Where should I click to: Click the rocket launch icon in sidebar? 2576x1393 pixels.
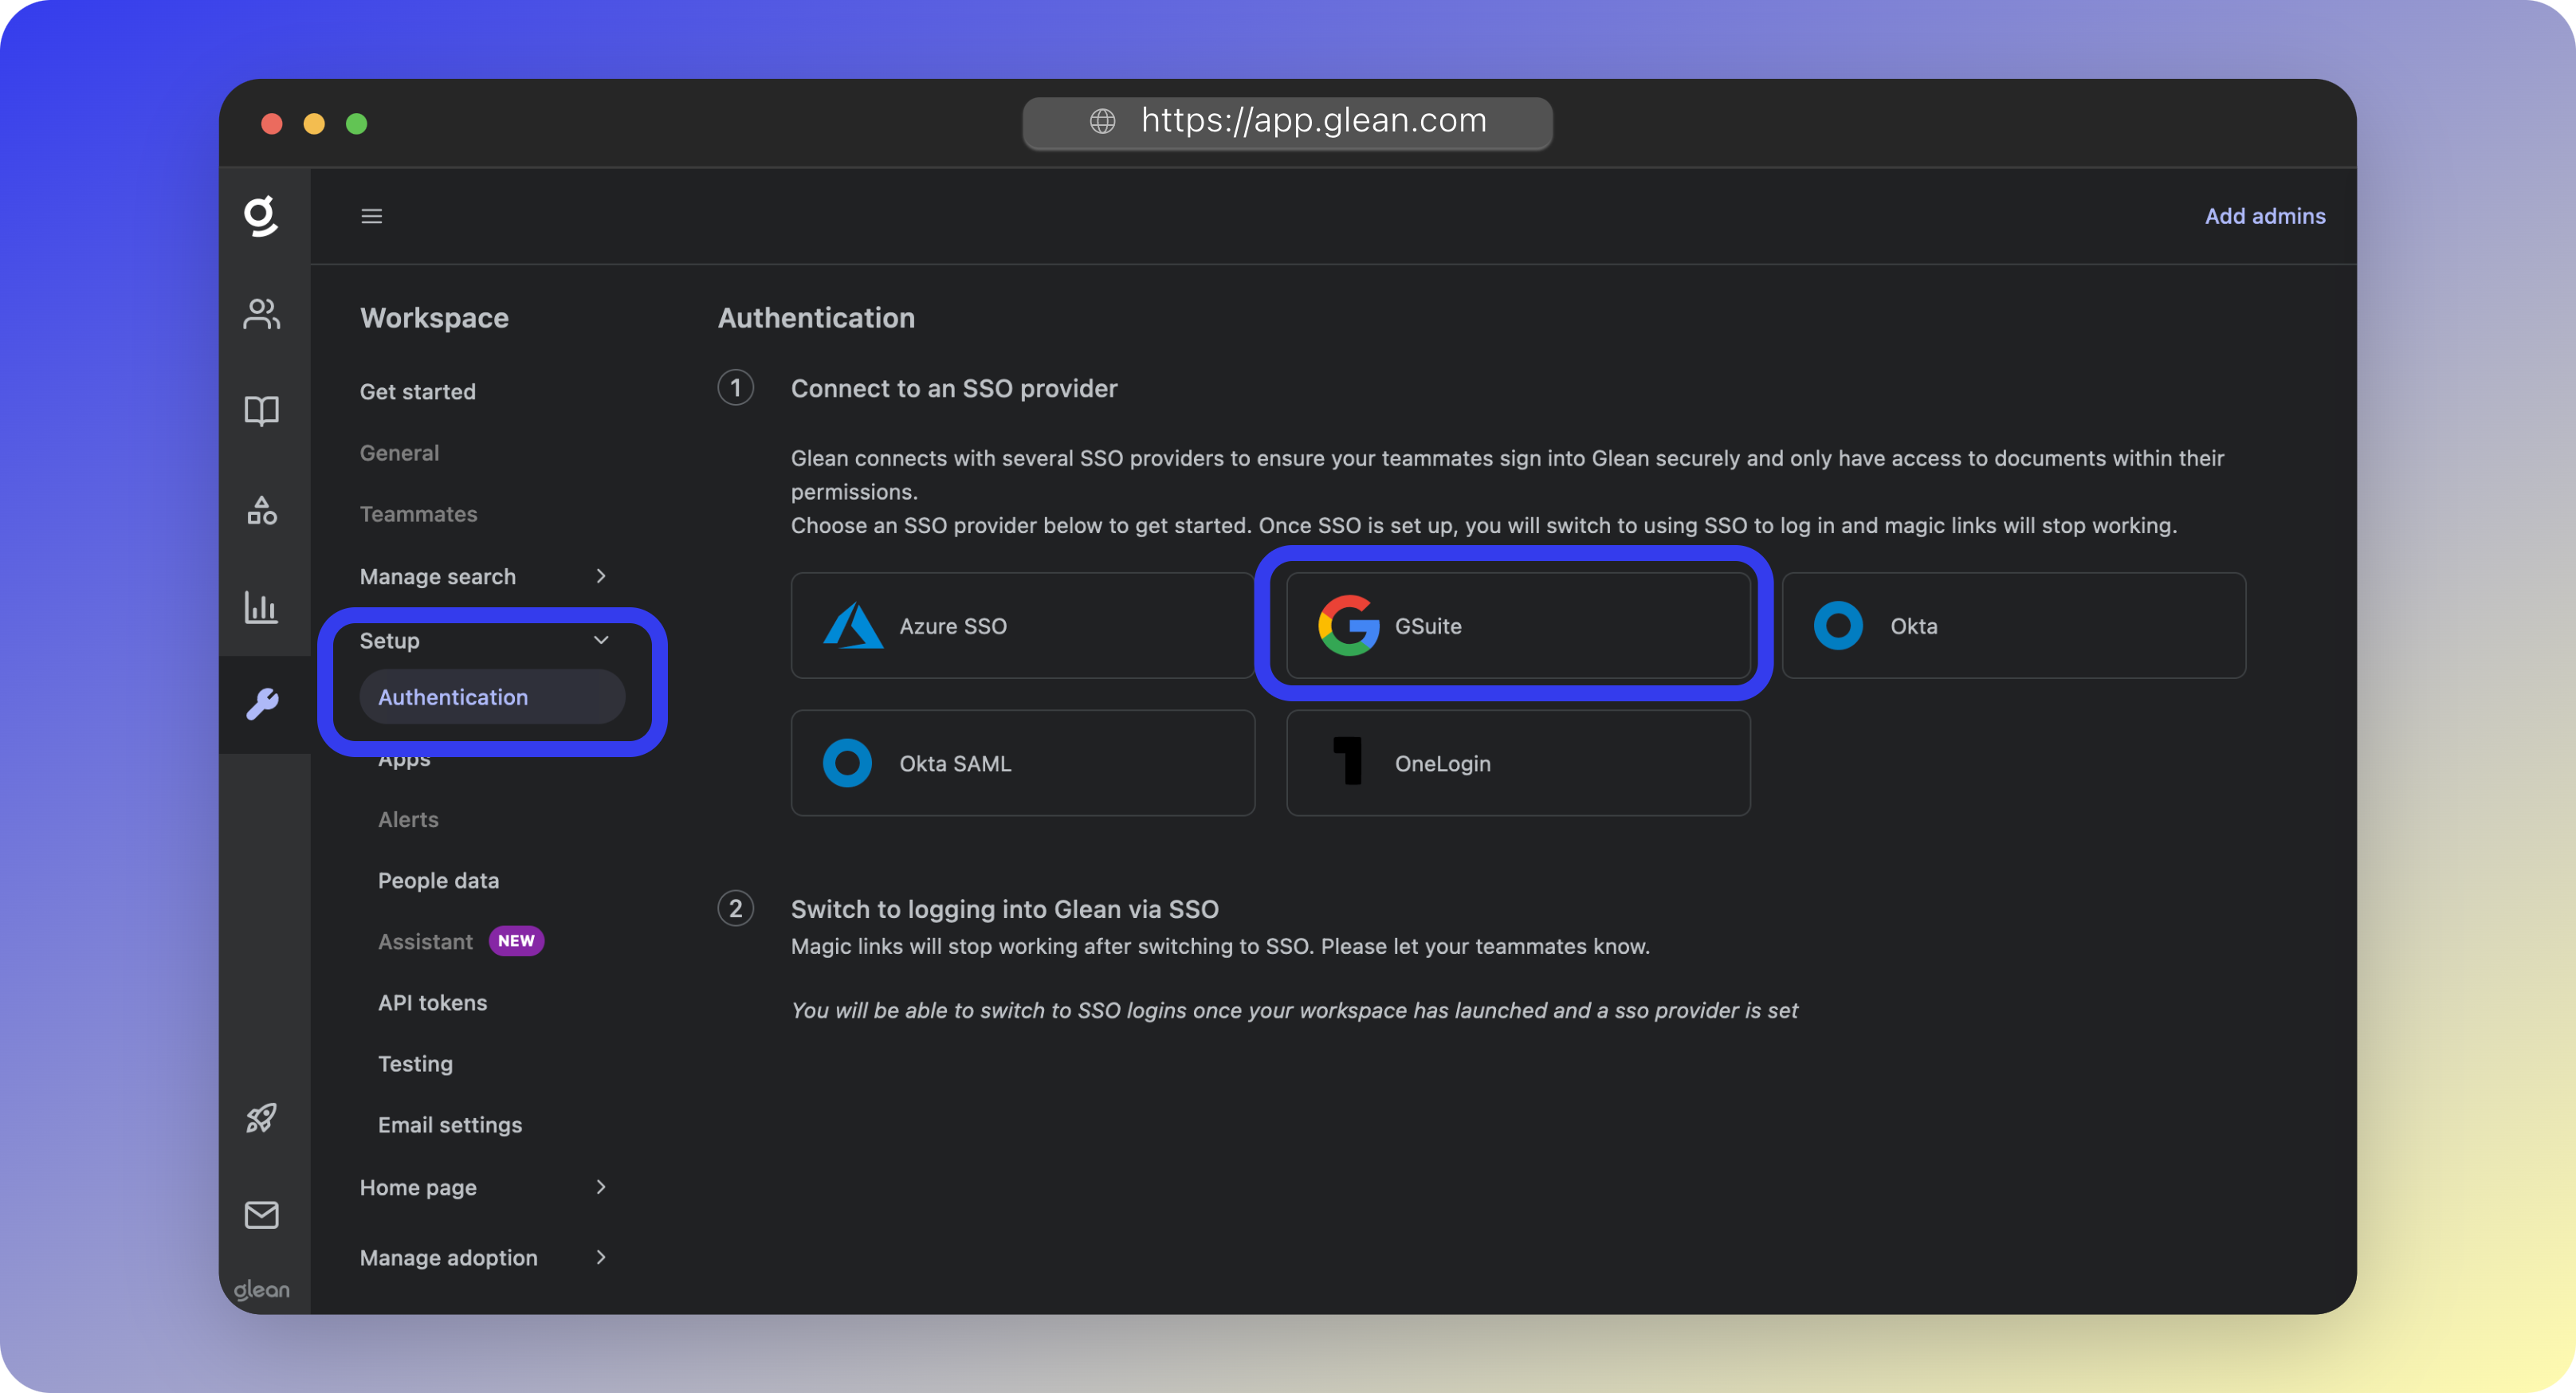pyautogui.click(x=262, y=1117)
